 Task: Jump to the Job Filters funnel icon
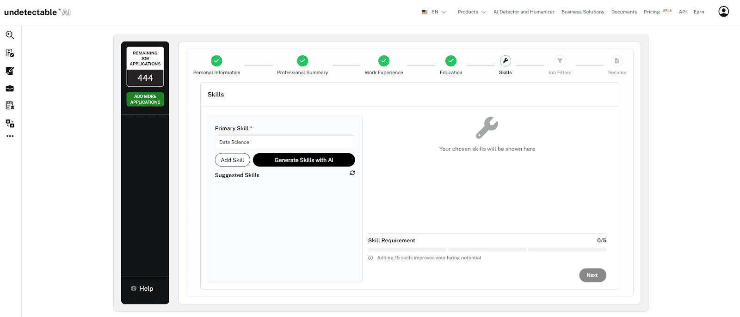coord(560,61)
